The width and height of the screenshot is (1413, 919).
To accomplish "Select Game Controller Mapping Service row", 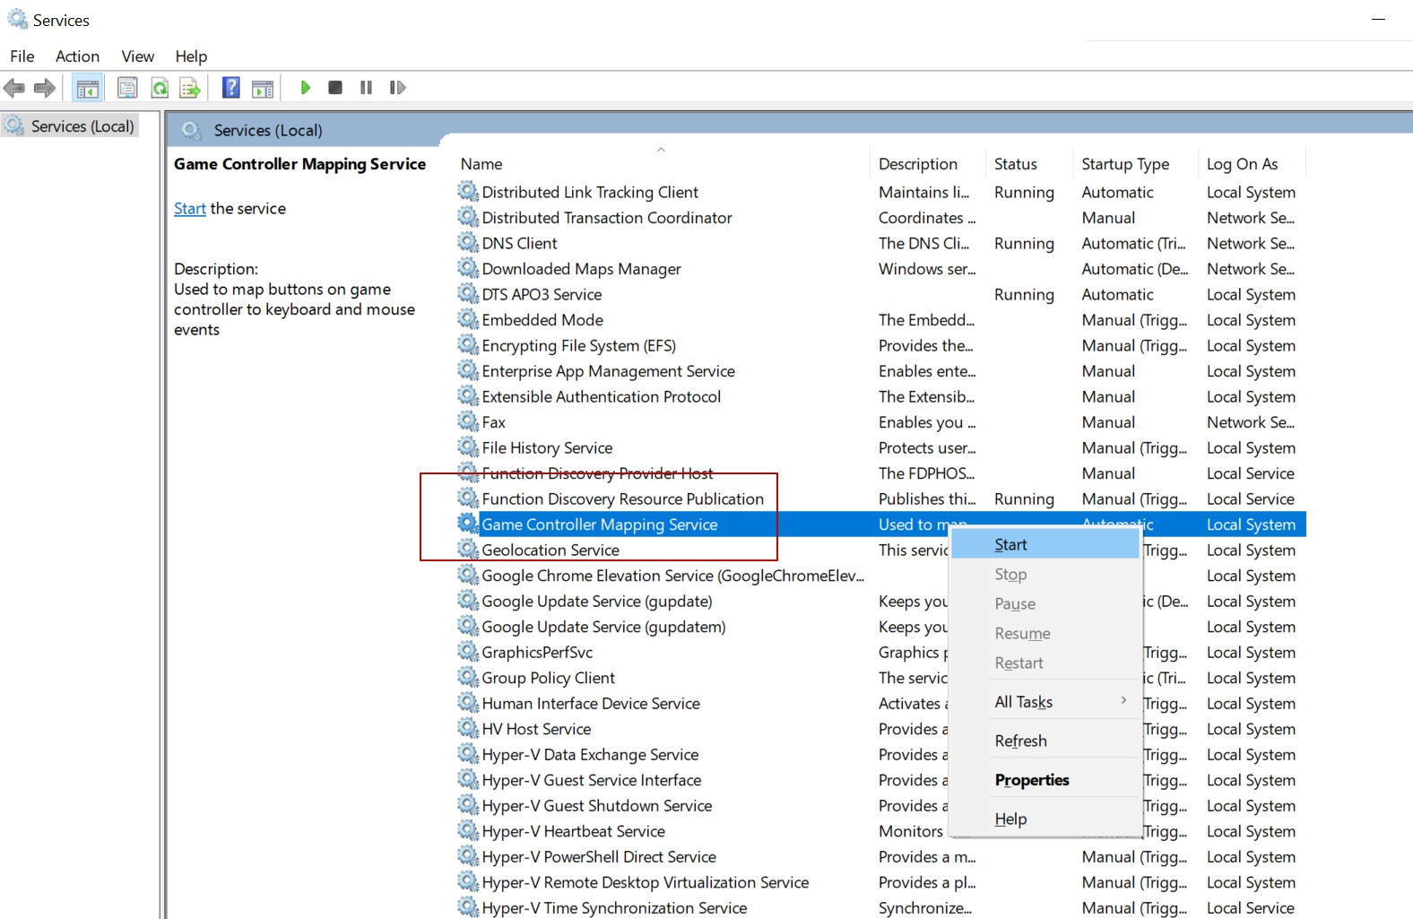I will (x=880, y=525).
